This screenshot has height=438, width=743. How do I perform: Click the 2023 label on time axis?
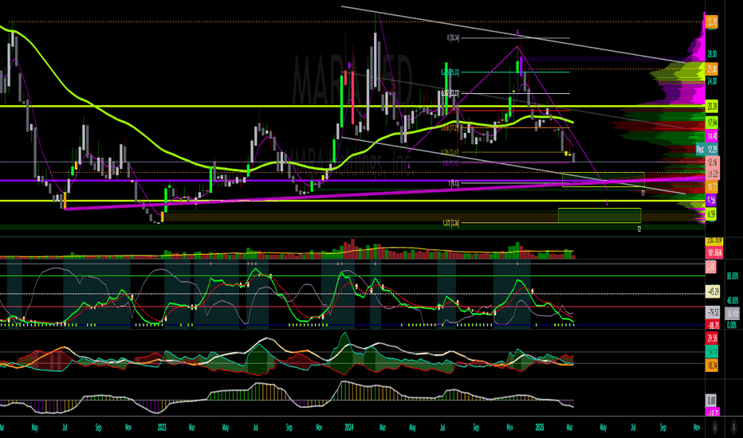pos(162,428)
